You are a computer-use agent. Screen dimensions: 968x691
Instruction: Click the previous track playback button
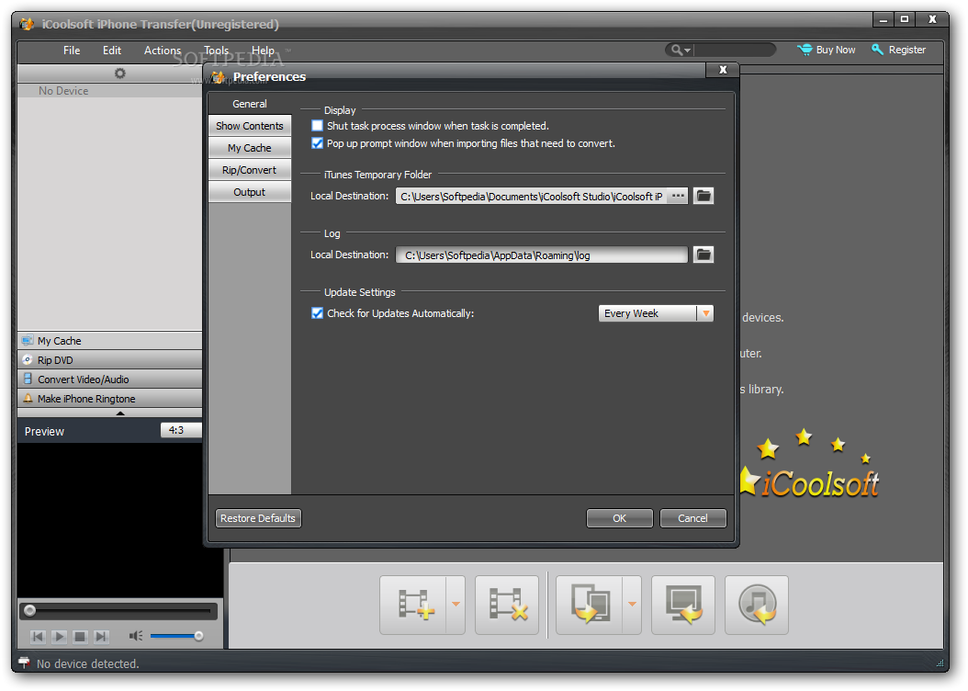(x=39, y=636)
